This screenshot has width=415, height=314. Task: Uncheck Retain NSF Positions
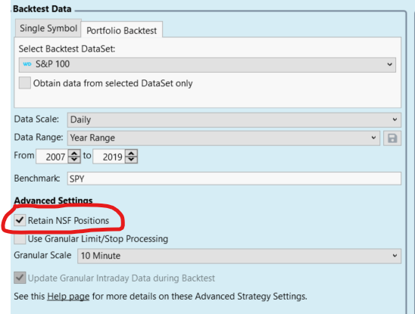point(20,220)
